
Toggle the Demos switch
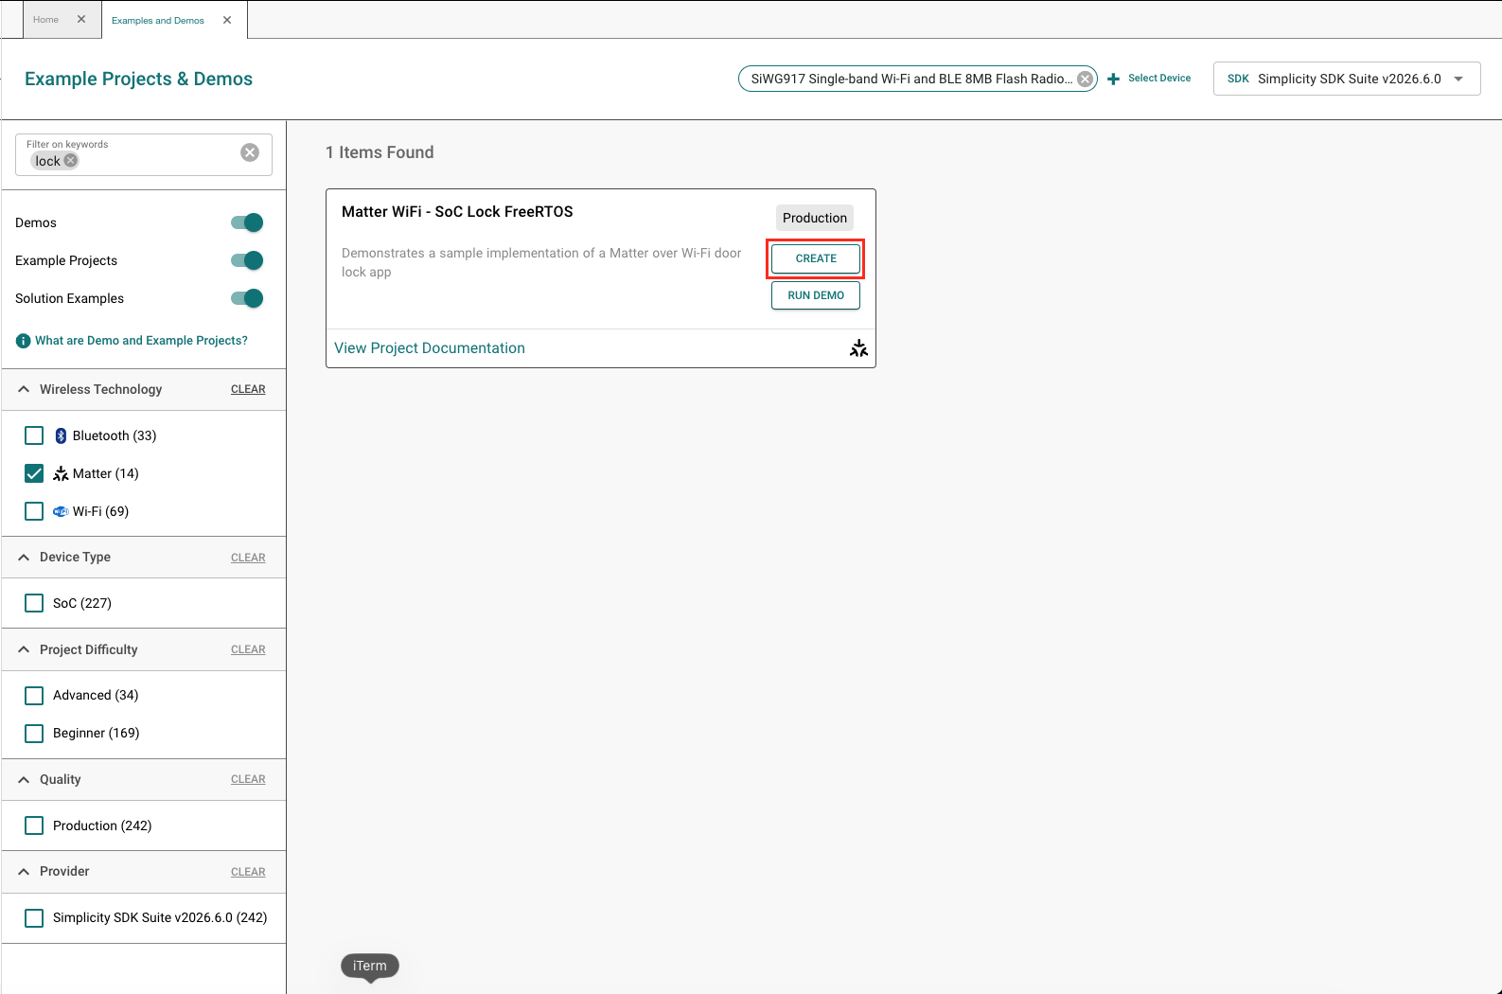(247, 222)
